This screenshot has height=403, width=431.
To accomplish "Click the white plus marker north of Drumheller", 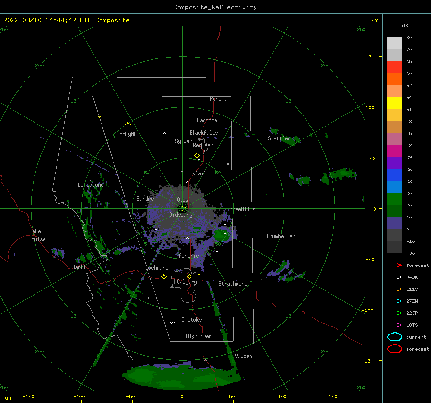I will tap(271, 193).
